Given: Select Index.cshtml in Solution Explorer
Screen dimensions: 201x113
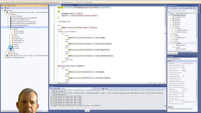Looking at the screenshot, I should click(182, 45).
